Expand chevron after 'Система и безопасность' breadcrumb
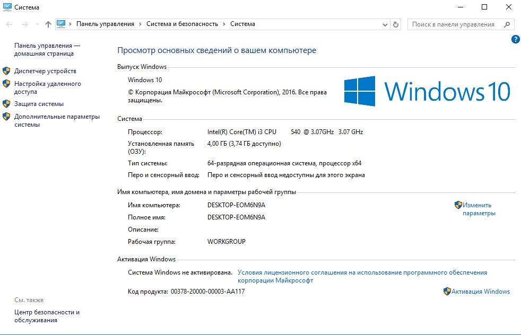 click(x=224, y=24)
